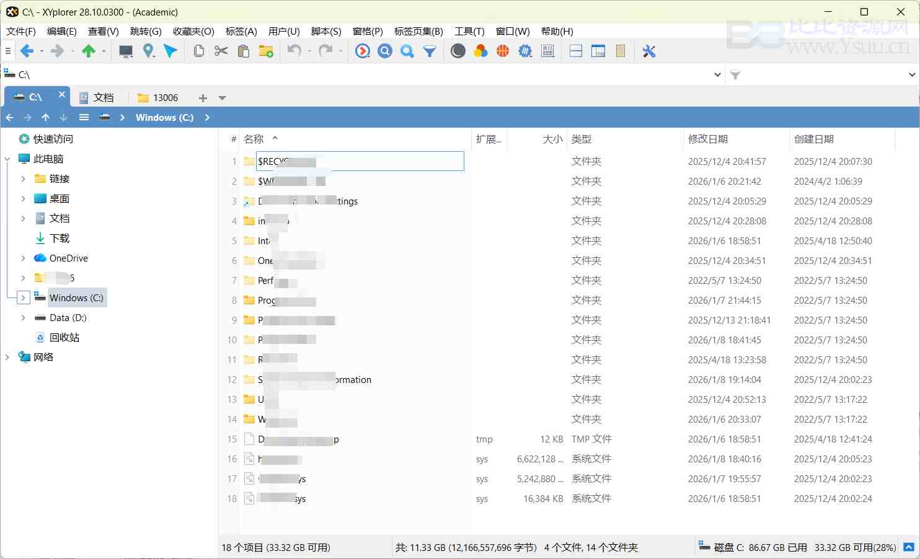Click the Up navigation arrow button
This screenshot has width=920, height=559.
[x=45, y=117]
